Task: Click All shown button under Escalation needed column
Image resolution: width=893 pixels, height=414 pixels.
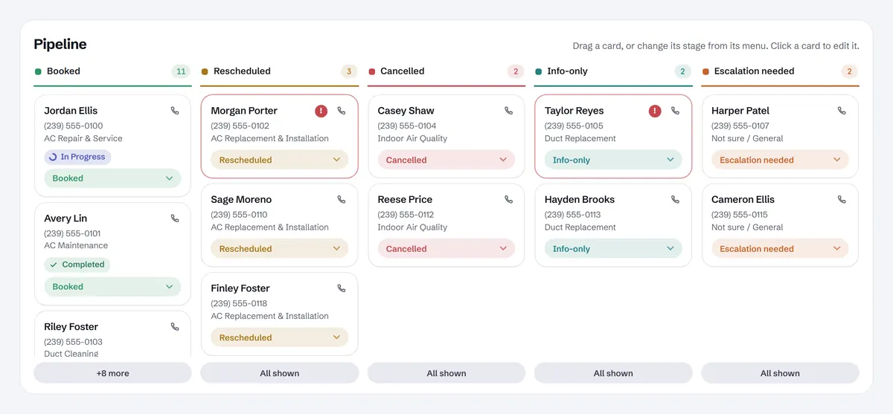Action: (780, 373)
